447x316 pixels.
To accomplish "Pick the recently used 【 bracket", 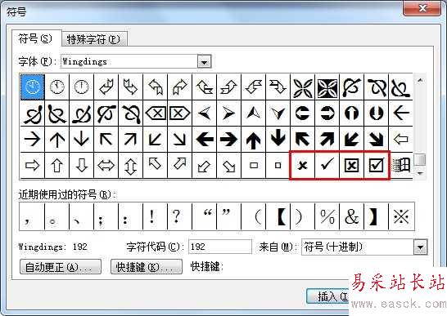I will coord(278,216).
